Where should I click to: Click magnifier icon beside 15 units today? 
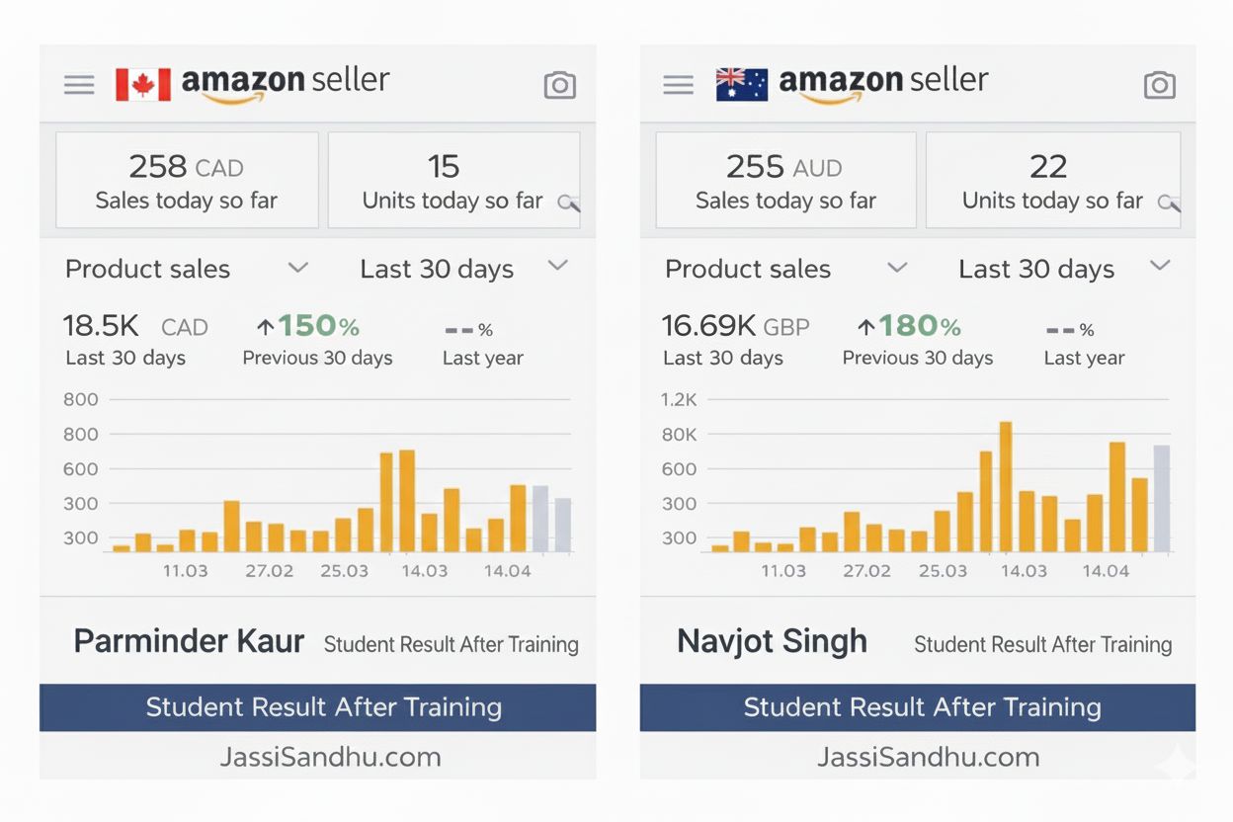[x=568, y=203]
